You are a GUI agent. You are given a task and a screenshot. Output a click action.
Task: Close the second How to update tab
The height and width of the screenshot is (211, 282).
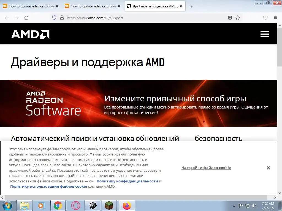point(119,6)
